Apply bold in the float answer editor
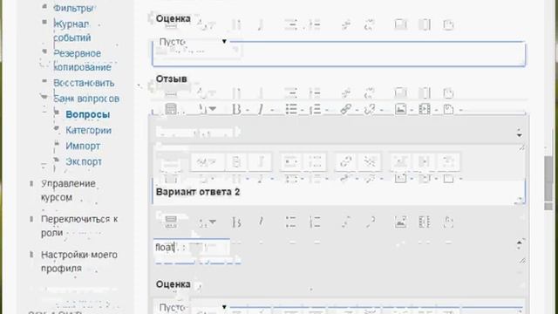Image resolution: width=558 pixels, height=314 pixels. [x=236, y=222]
